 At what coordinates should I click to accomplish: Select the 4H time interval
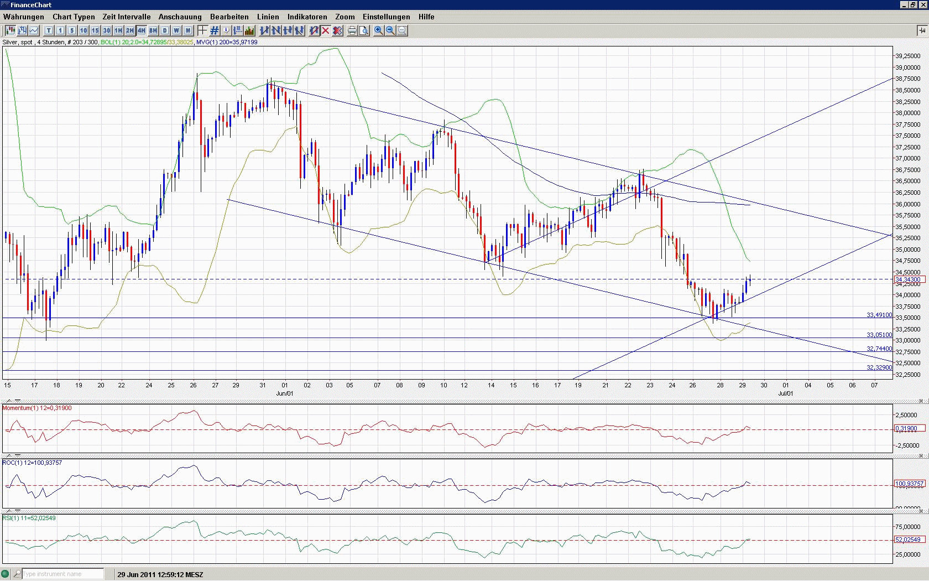pyautogui.click(x=142, y=30)
